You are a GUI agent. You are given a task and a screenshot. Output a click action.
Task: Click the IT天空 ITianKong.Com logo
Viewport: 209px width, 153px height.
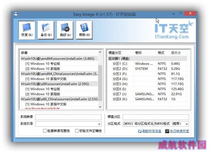[174, 30]
